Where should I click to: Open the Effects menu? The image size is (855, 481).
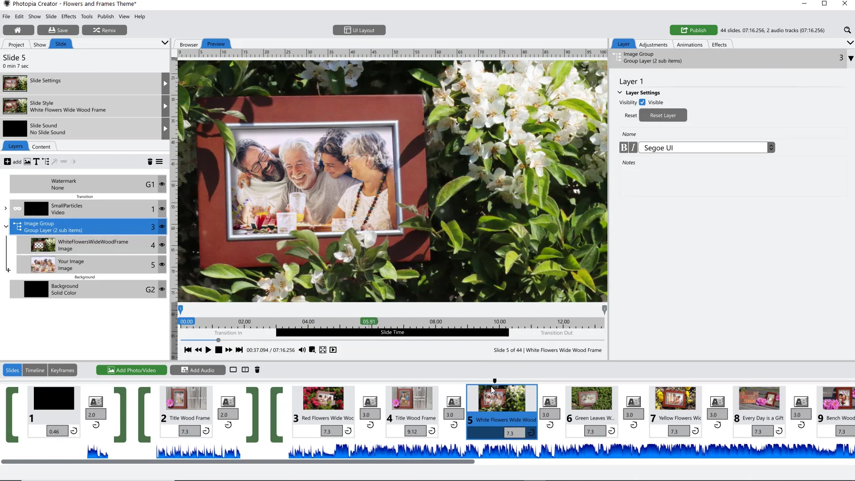tap(69, 16)
